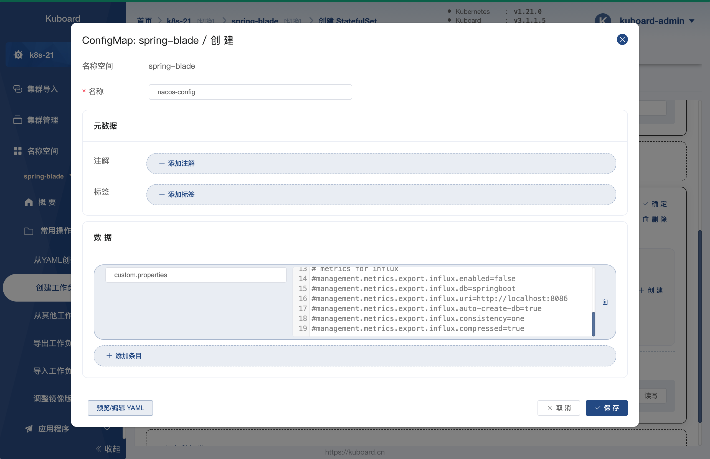Select the 名称空间 menu item

click(x=42, y=151)
